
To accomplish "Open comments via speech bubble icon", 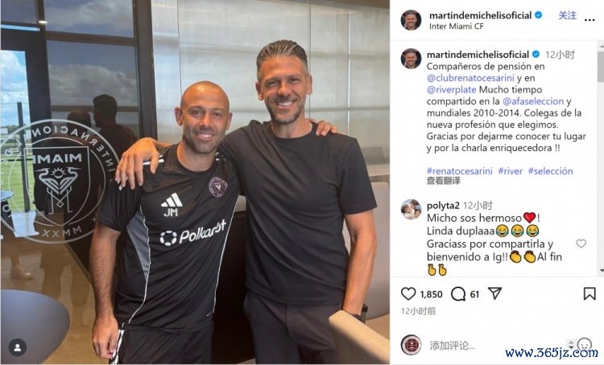I will click(458, 293).
